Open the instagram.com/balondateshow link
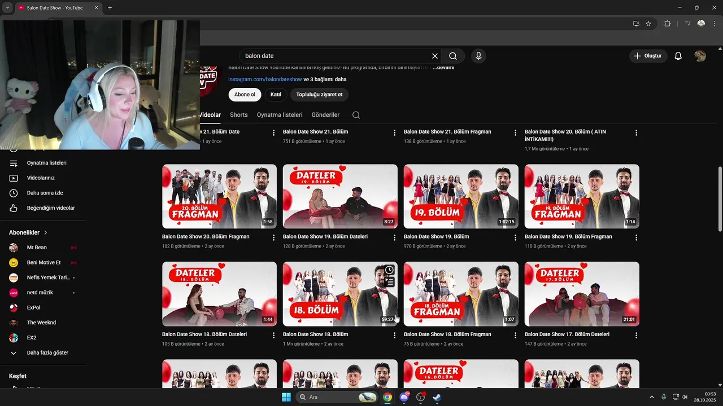Image resolution: width=723 pixels, height=406 pixels. tap(265, 80)
